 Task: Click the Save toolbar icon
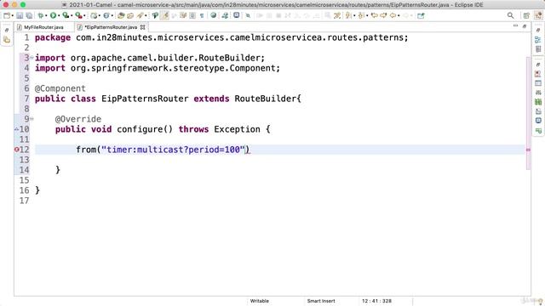click(20, 15)
